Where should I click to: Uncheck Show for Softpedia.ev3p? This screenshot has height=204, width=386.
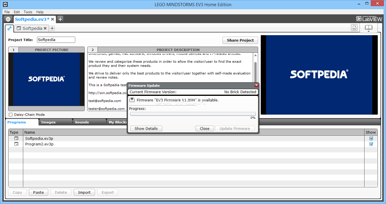point(371,138)
